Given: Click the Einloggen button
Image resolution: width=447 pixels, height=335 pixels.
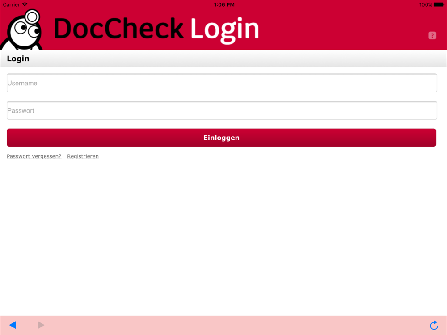Looking at the screenshot, I should [222, 138].
